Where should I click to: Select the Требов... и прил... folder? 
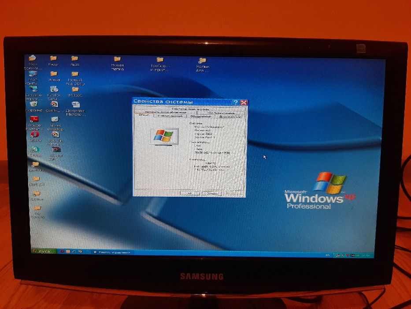[x=160, y=64]
